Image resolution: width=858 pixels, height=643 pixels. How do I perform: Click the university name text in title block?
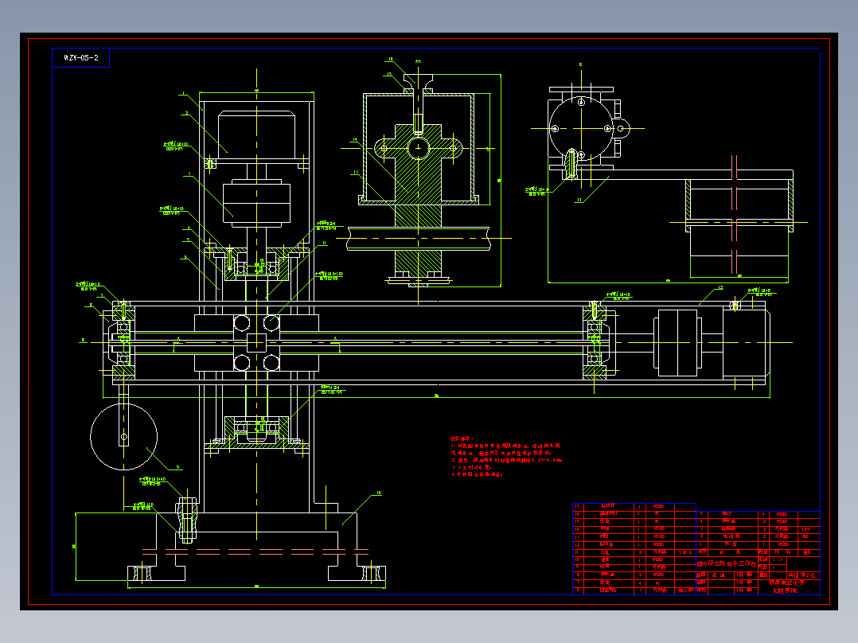[x=787, y=586]
